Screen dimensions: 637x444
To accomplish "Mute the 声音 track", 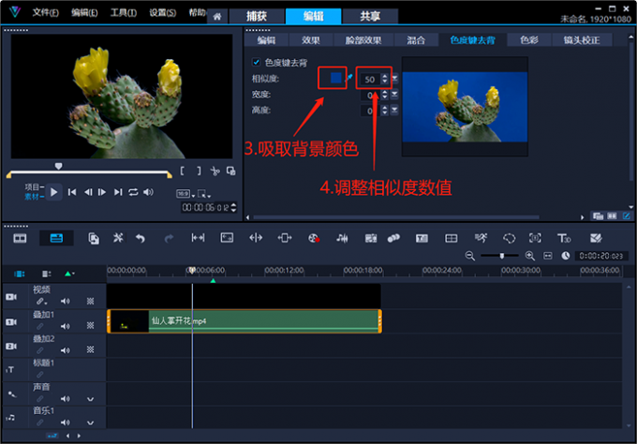I will pyautogui.click(x=65, y=399).
